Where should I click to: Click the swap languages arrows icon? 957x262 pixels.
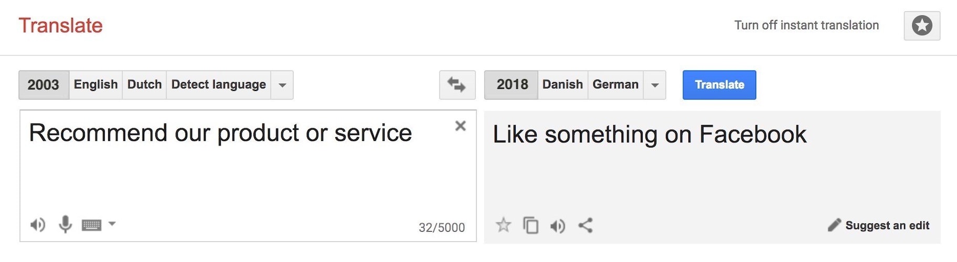[457, 85]
